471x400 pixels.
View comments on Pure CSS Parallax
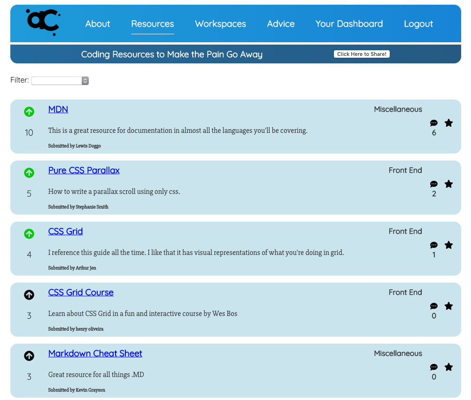[433, 185]
